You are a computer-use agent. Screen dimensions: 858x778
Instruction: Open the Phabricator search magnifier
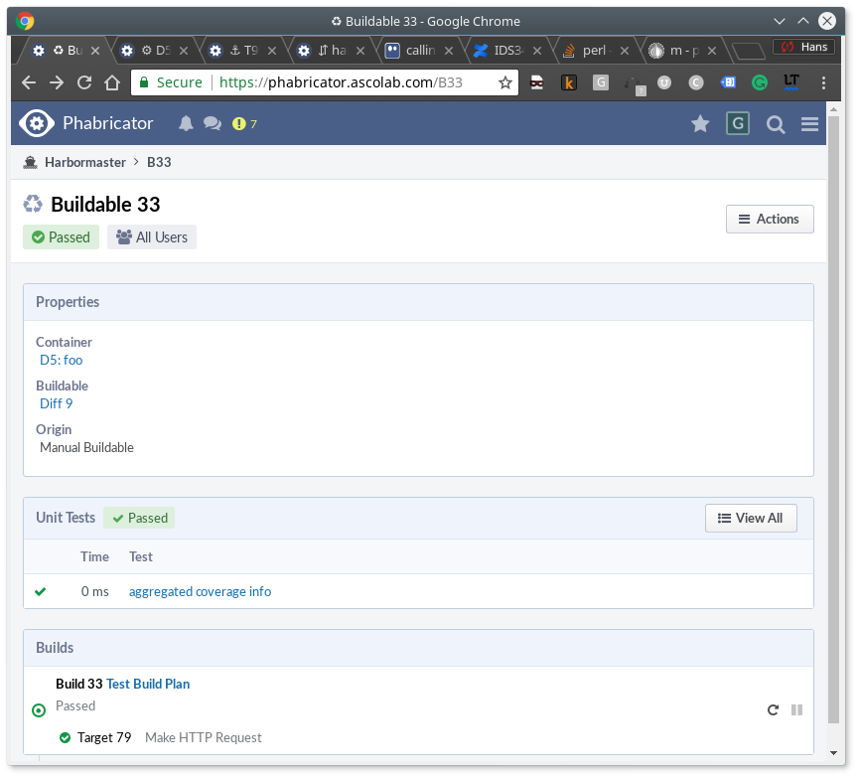tap(775, 124)
